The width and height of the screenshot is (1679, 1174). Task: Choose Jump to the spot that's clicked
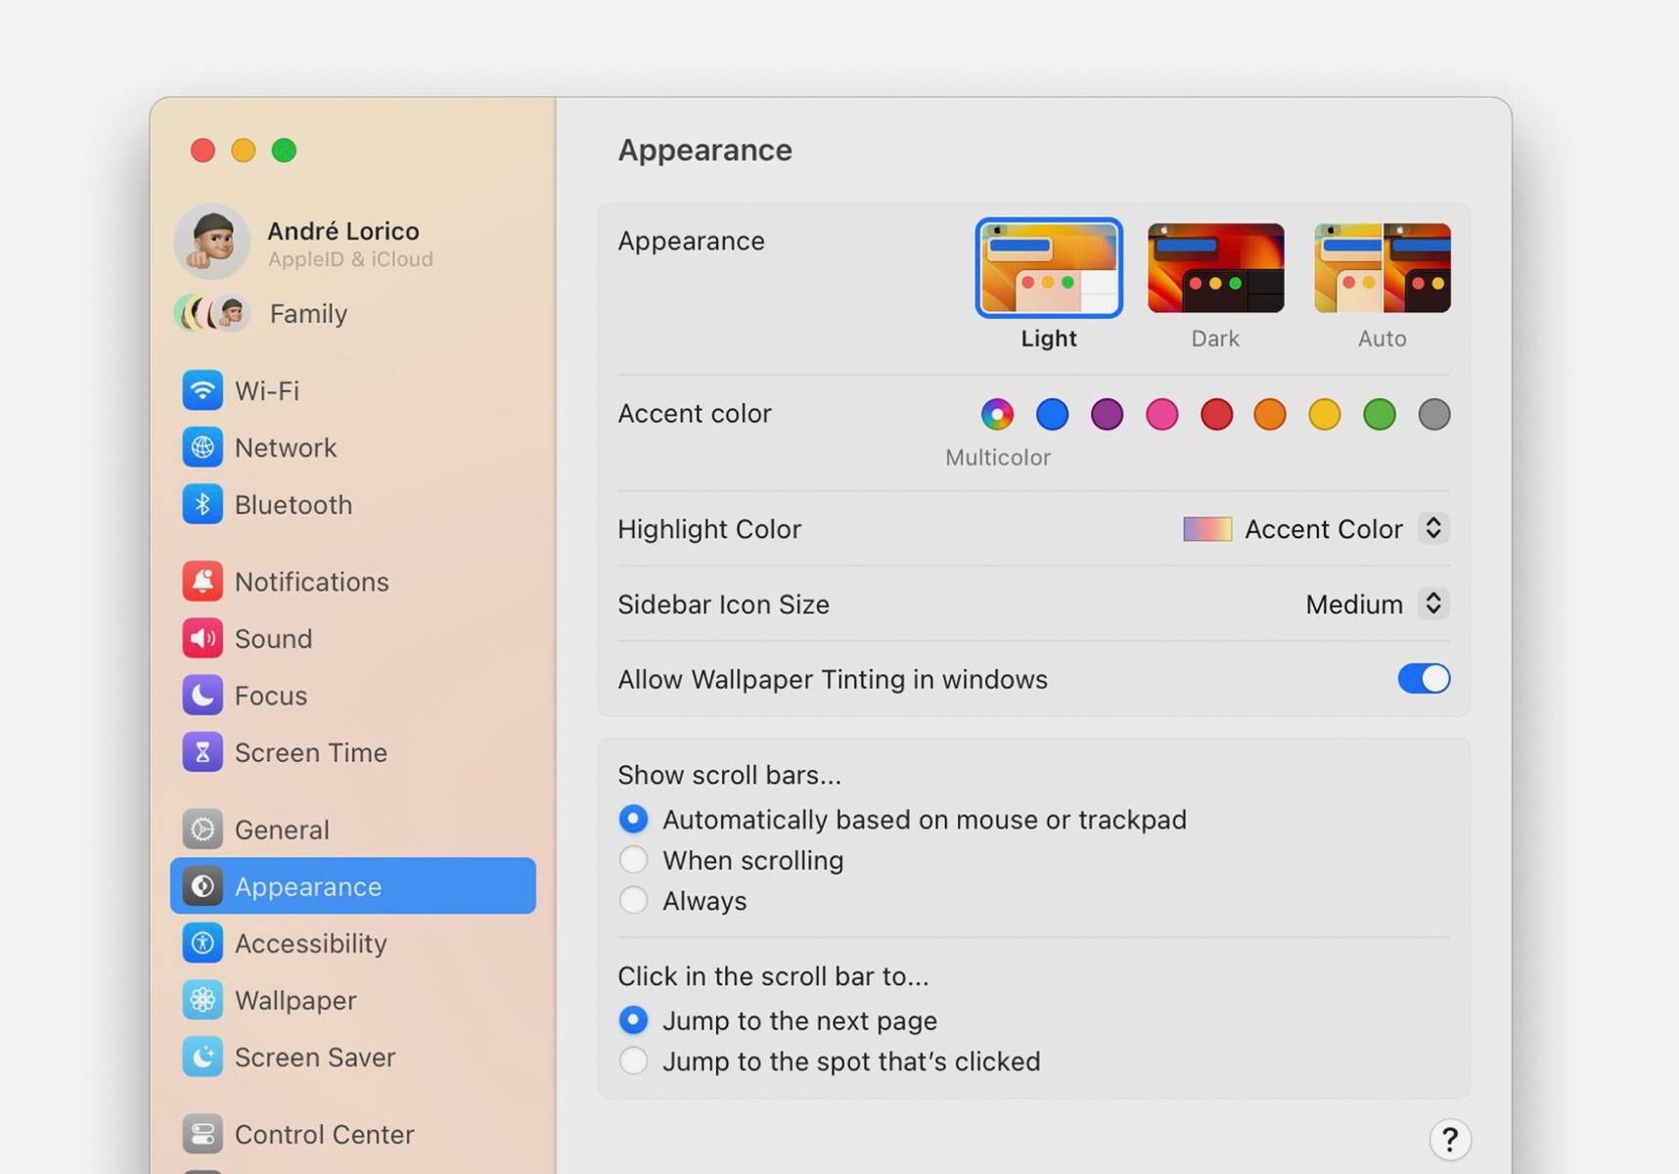633,1061
